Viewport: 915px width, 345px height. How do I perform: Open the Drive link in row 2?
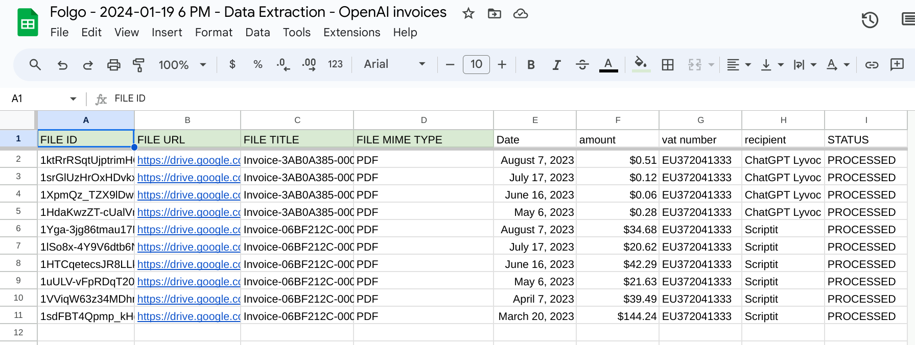click(x=189, y=160)
